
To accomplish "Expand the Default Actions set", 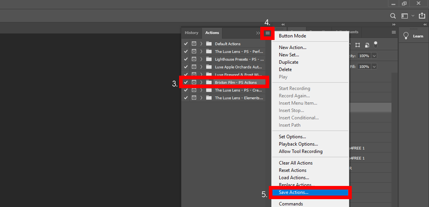I will (201, 44).
